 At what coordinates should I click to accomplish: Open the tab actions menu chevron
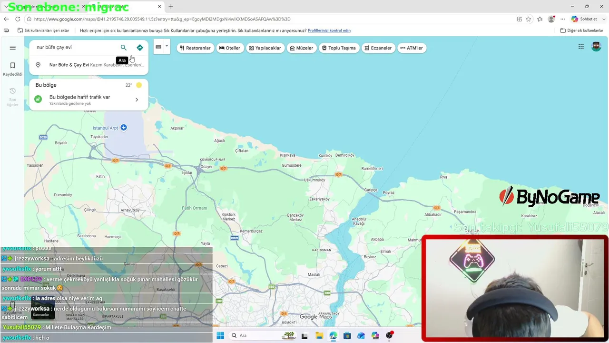coord(6,7)
